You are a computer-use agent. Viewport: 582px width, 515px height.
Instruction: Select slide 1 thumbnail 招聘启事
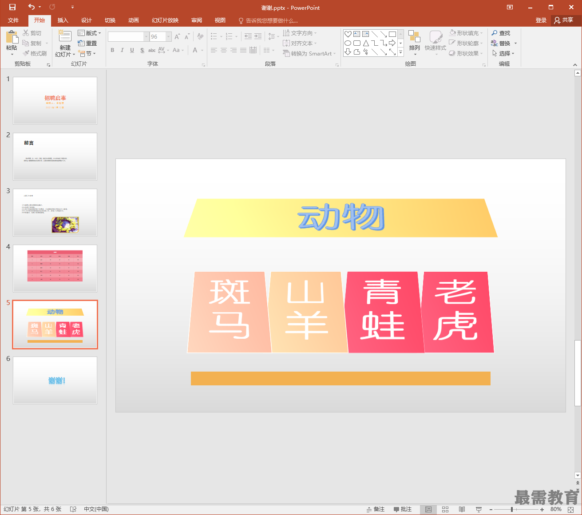pyautogui.click(x=55, y=101)
